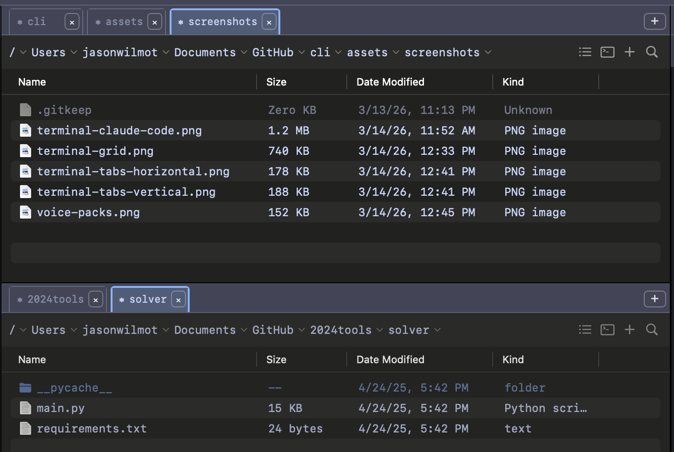This screenshot has height=452, width=674.
Task: Click the .gitkeep document icon
Action: (25, 110)
